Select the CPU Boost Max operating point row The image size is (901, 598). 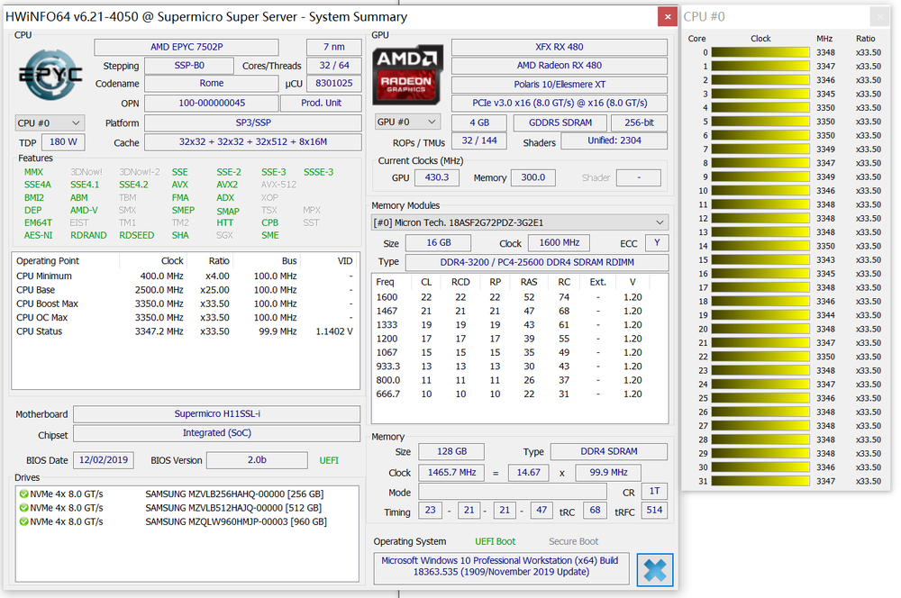coord(185,304)
